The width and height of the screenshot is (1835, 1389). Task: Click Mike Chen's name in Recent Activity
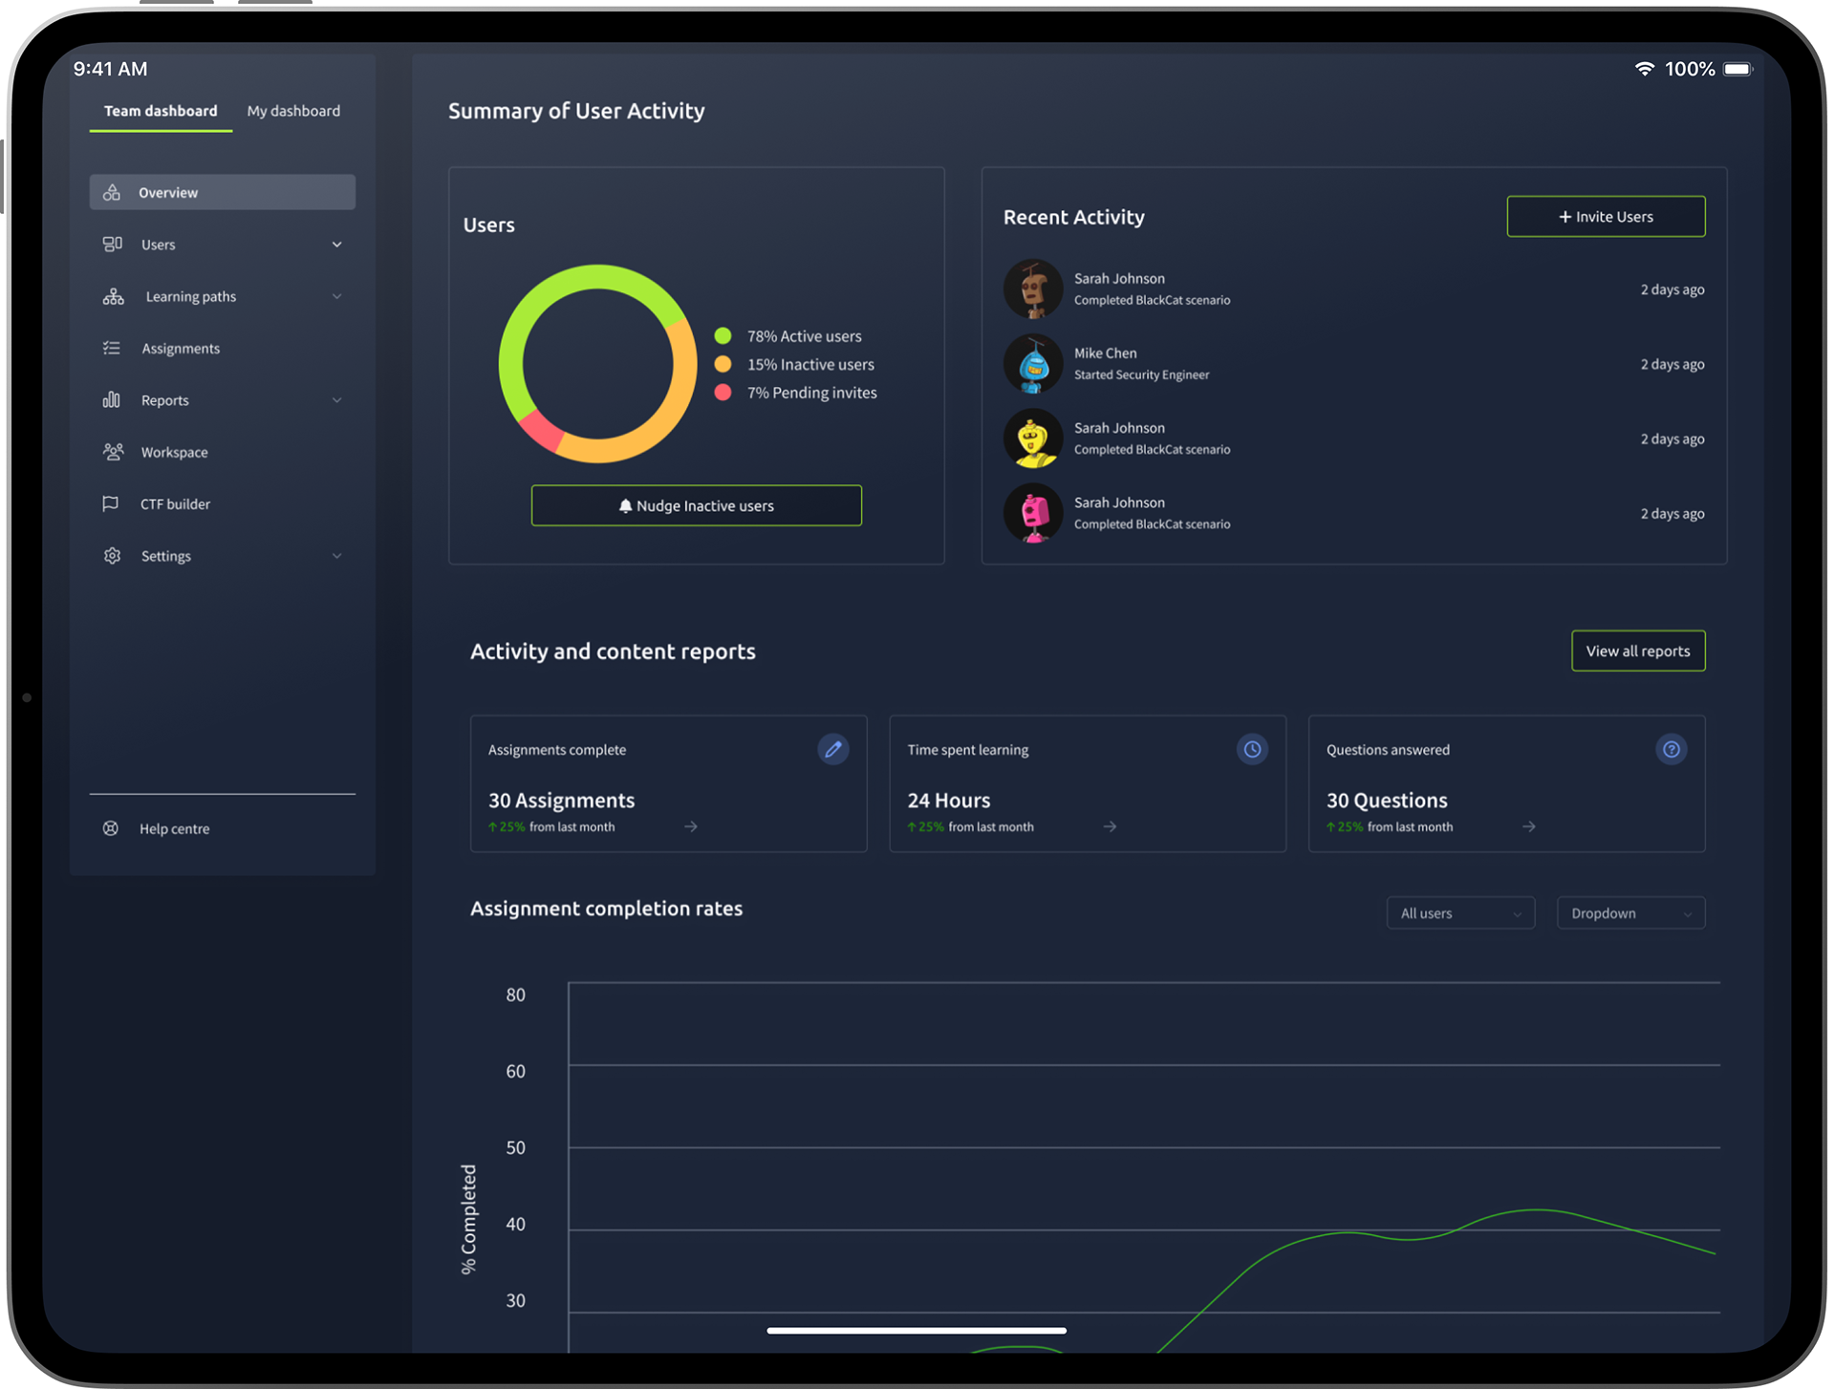coord(1105,353)
